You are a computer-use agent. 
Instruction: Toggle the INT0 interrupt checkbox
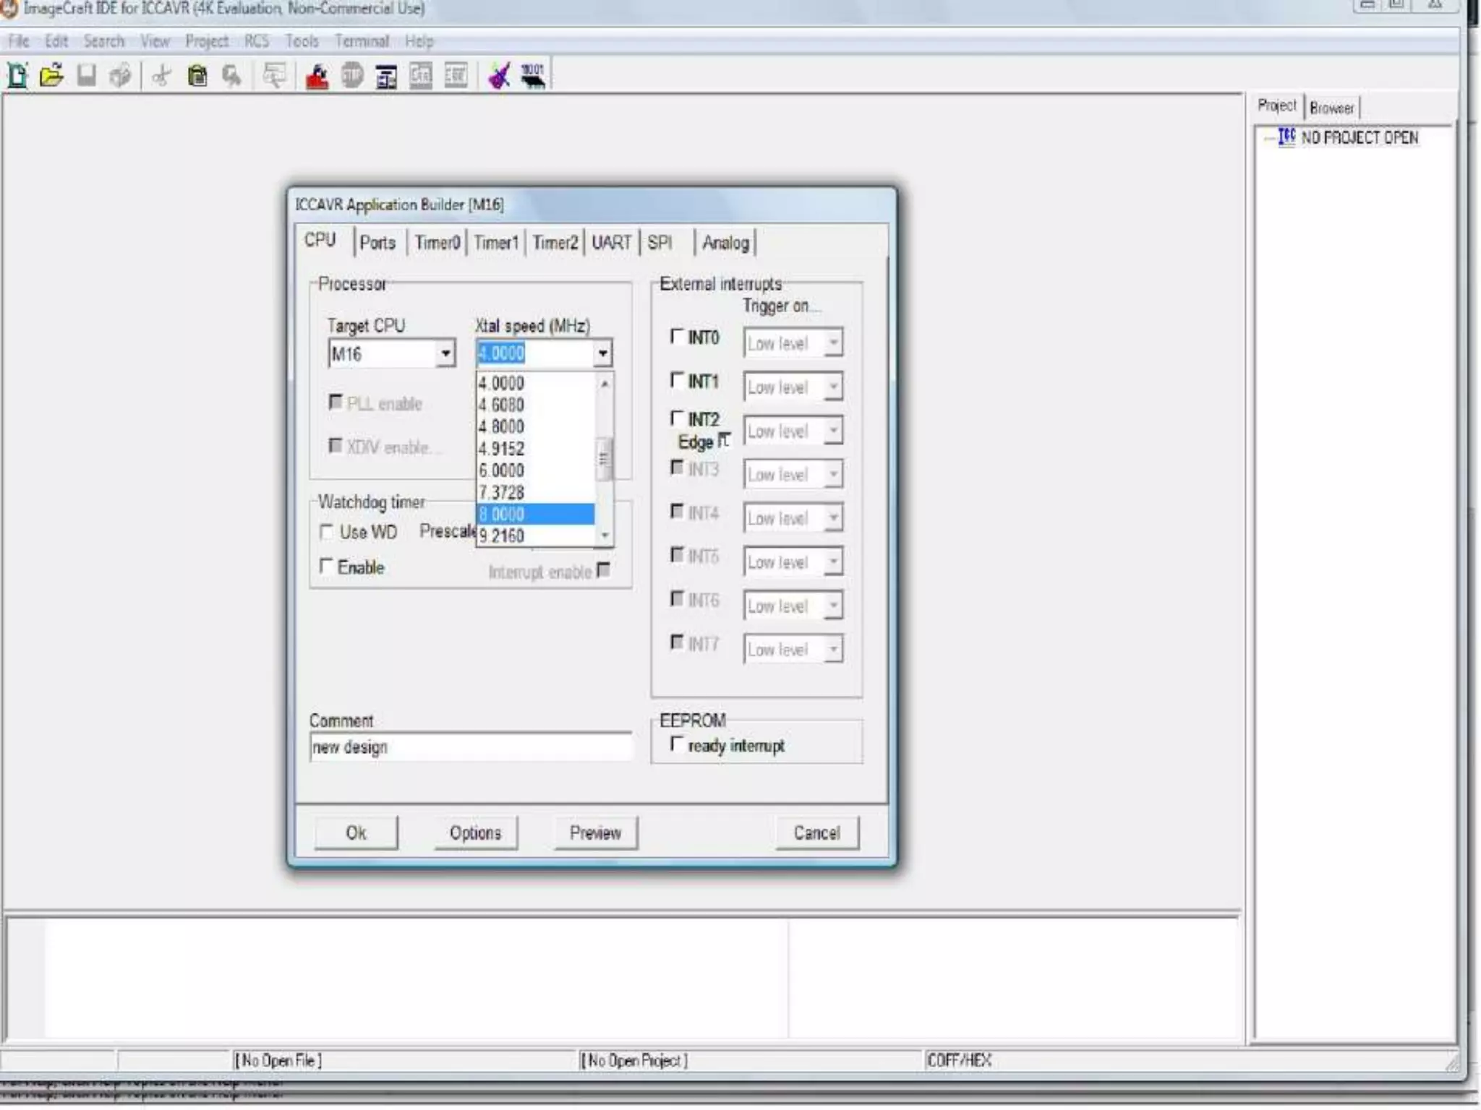(677, 337)
